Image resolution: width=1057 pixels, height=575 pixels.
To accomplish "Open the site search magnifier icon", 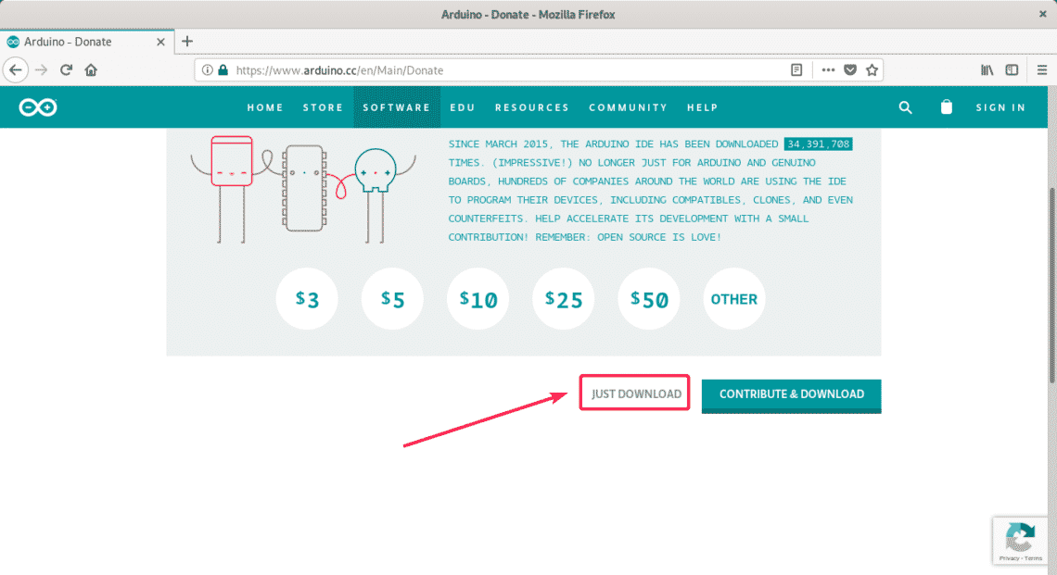I will coord(906,107).
